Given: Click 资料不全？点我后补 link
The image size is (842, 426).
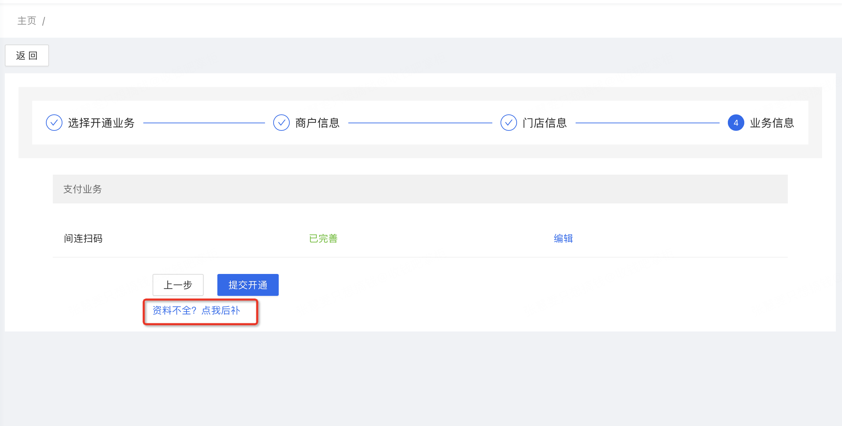Looking at the screenshot, I should coord(196,311).
